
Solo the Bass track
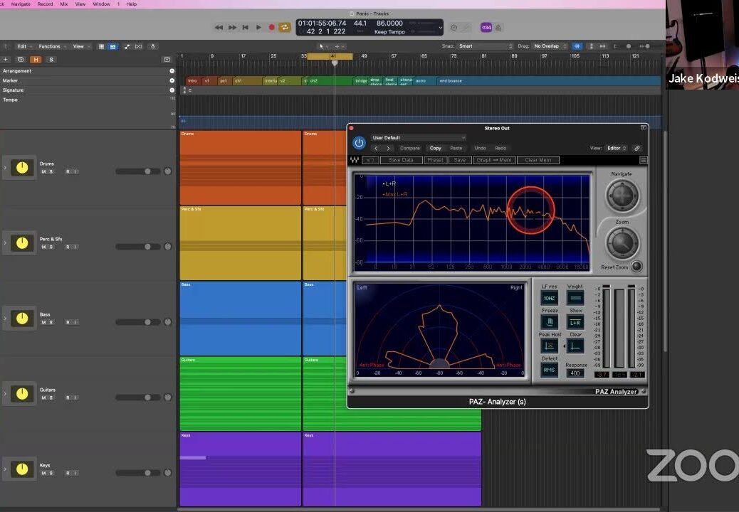coord(51,322)
